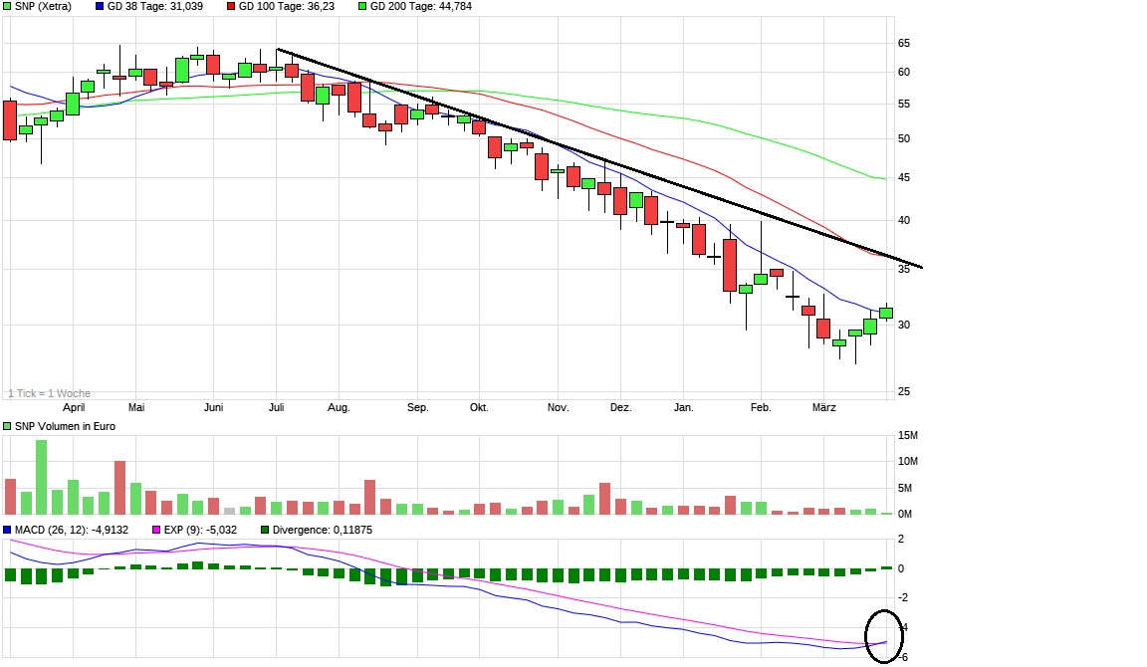
Task: Select the März label on the time axis
Action: point(823,407)
